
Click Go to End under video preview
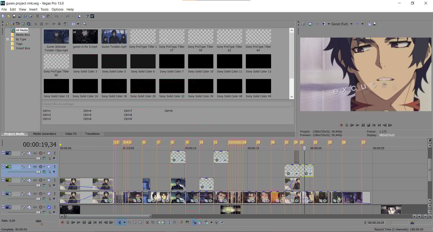(x=379, y=125)
